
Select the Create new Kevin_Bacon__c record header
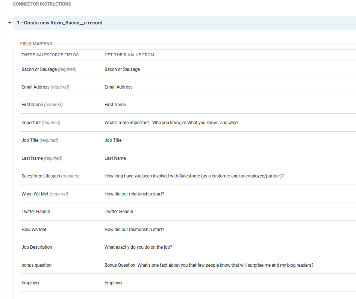tap(185, 23)
